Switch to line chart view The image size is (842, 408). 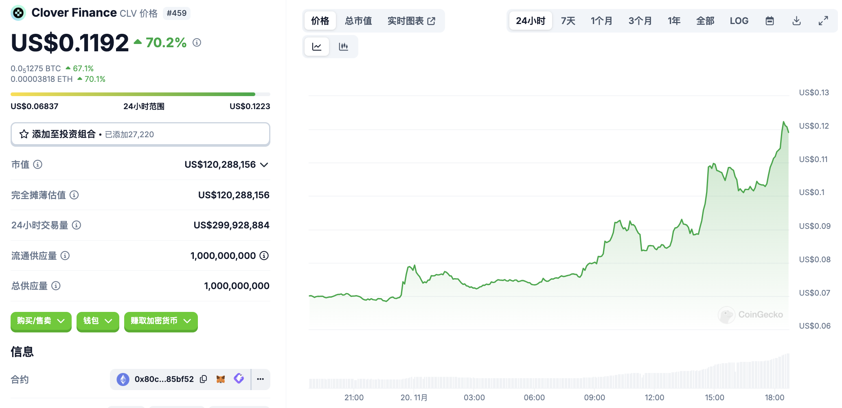click(317, 47)
